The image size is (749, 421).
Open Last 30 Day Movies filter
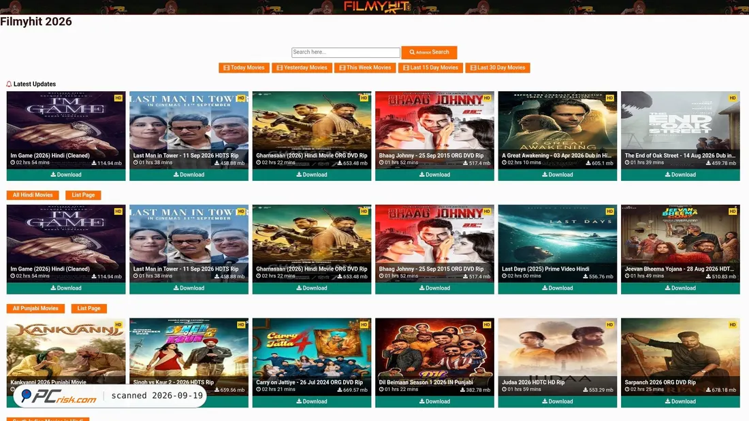pyautogui.click(x=497, y=68)
